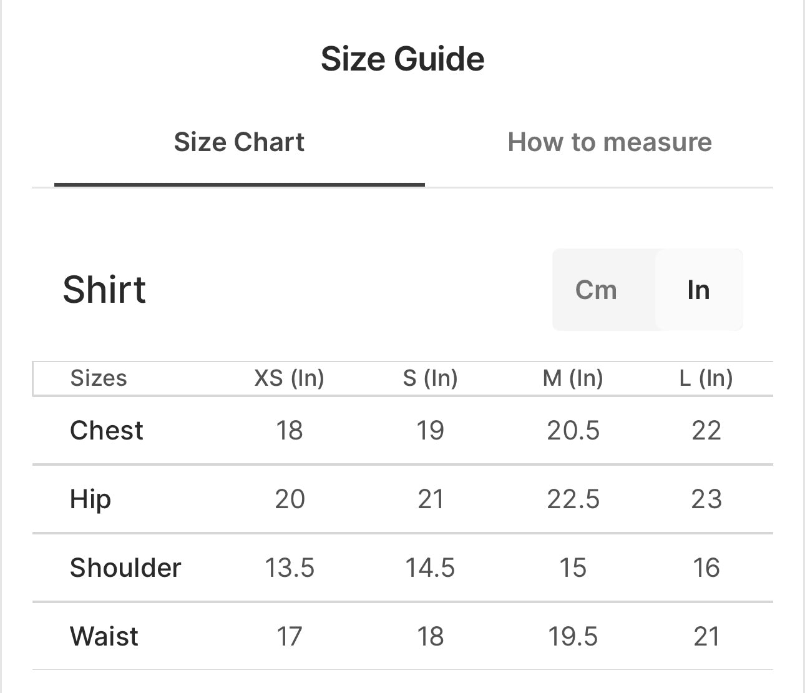Click the Shoulder value 13.5 for XS
Image resolution: width=805 pixels, height=693 pixels.
(x=290, y=568)
